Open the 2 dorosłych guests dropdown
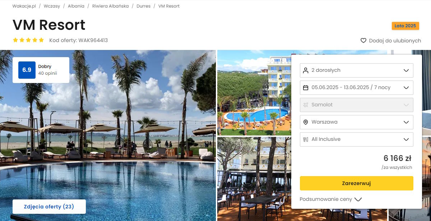 (357, 70)
